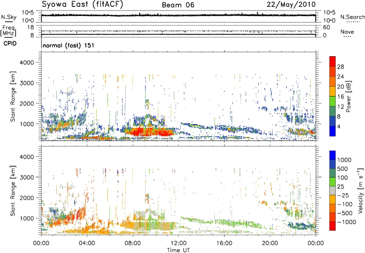Click the 'Velocity [m s-1]' color bar label
Screen dimensions: 365x253
click(x=360, y=190)
